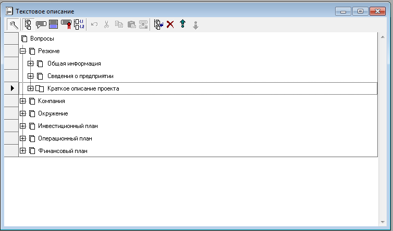Click the speech bubble comment icon

tap(41, 24)
